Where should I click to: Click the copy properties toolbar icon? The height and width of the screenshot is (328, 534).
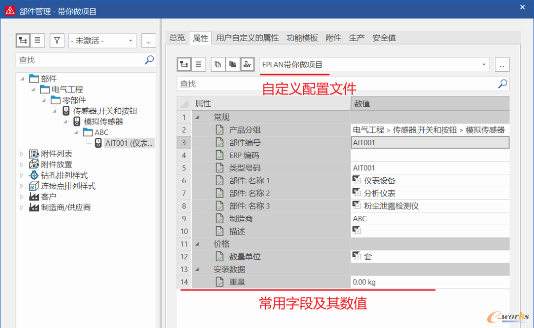coord(218,64)
